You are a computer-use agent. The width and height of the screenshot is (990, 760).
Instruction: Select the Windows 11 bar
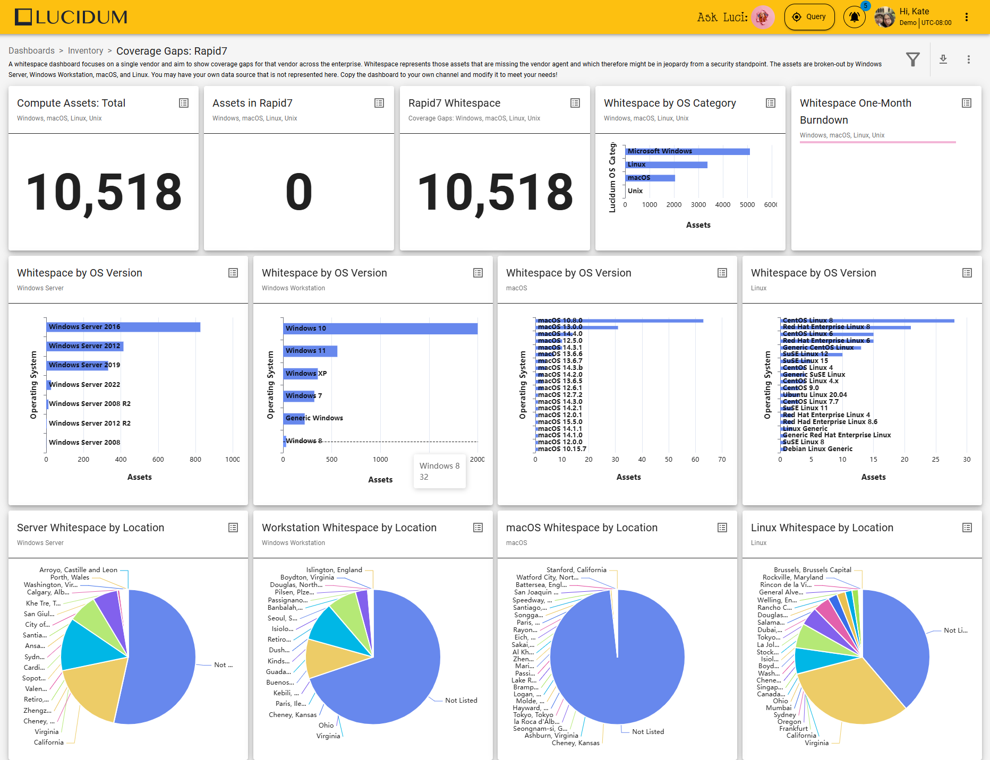coord(310,351)
